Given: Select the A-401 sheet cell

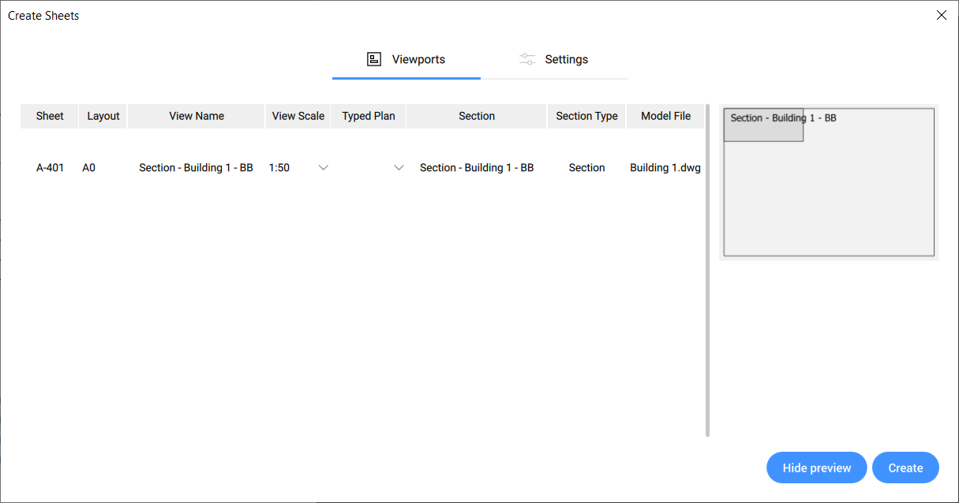Looking at the screenshot, I should [51, 168].
